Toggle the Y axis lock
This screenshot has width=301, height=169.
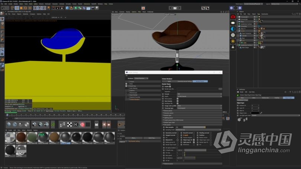pos(39,8)
